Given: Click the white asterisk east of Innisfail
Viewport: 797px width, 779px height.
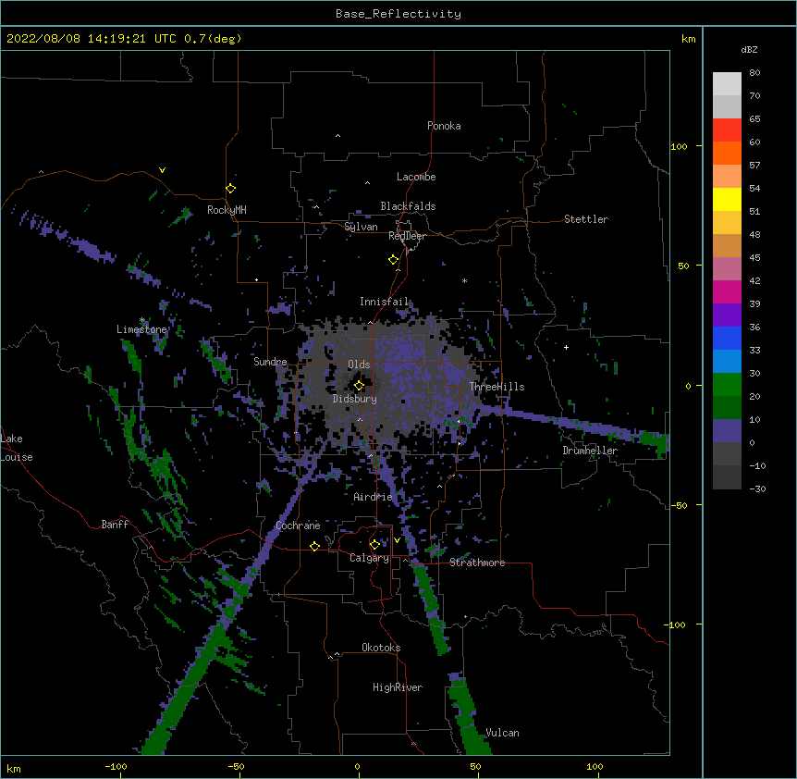Looking at the screenshot, I should (464, 280).
